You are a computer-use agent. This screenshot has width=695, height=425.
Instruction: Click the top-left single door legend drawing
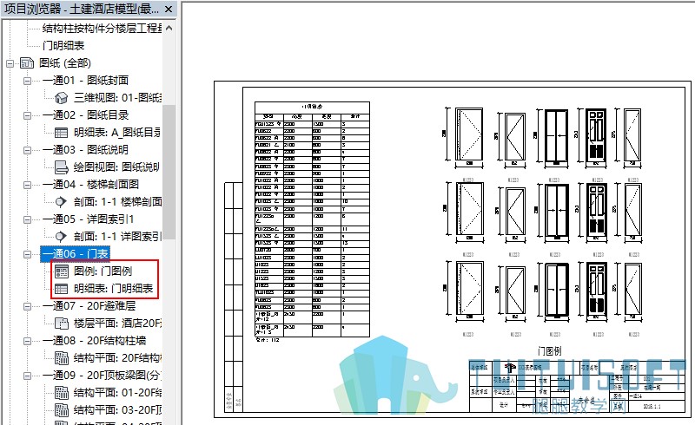point(469,134)
